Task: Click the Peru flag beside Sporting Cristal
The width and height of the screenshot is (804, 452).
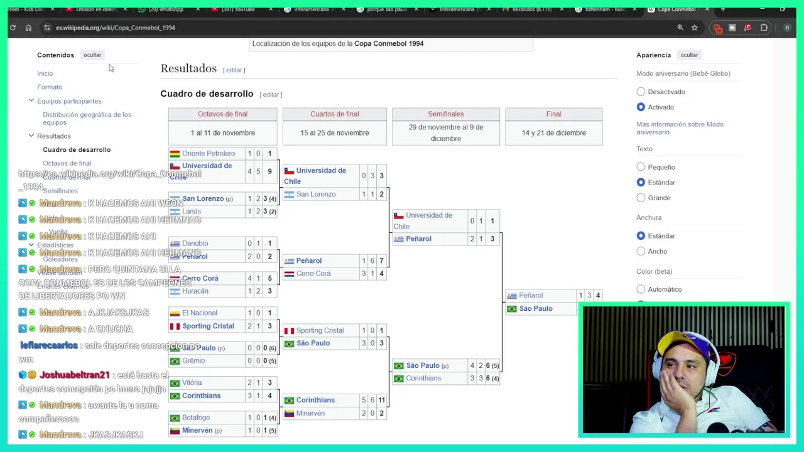Action: (175, 326)
